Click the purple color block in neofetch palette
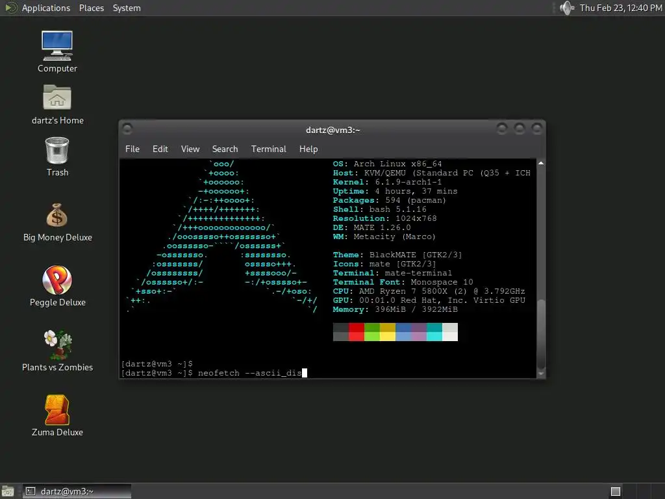Image resolution: width=665 pixels, height=499 pixels. (419, 332)
